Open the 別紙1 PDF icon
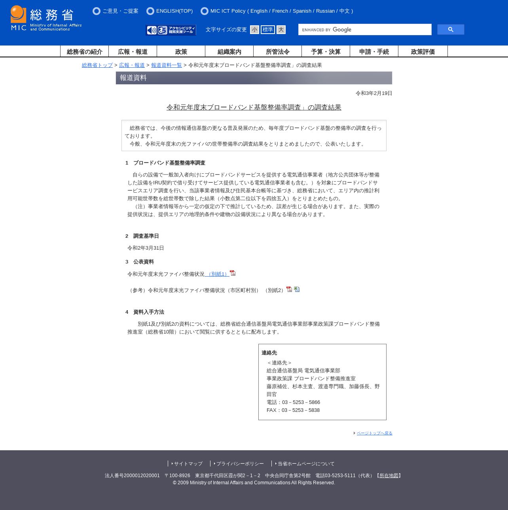This screenshot has height=510, width=508. (233, 273)
